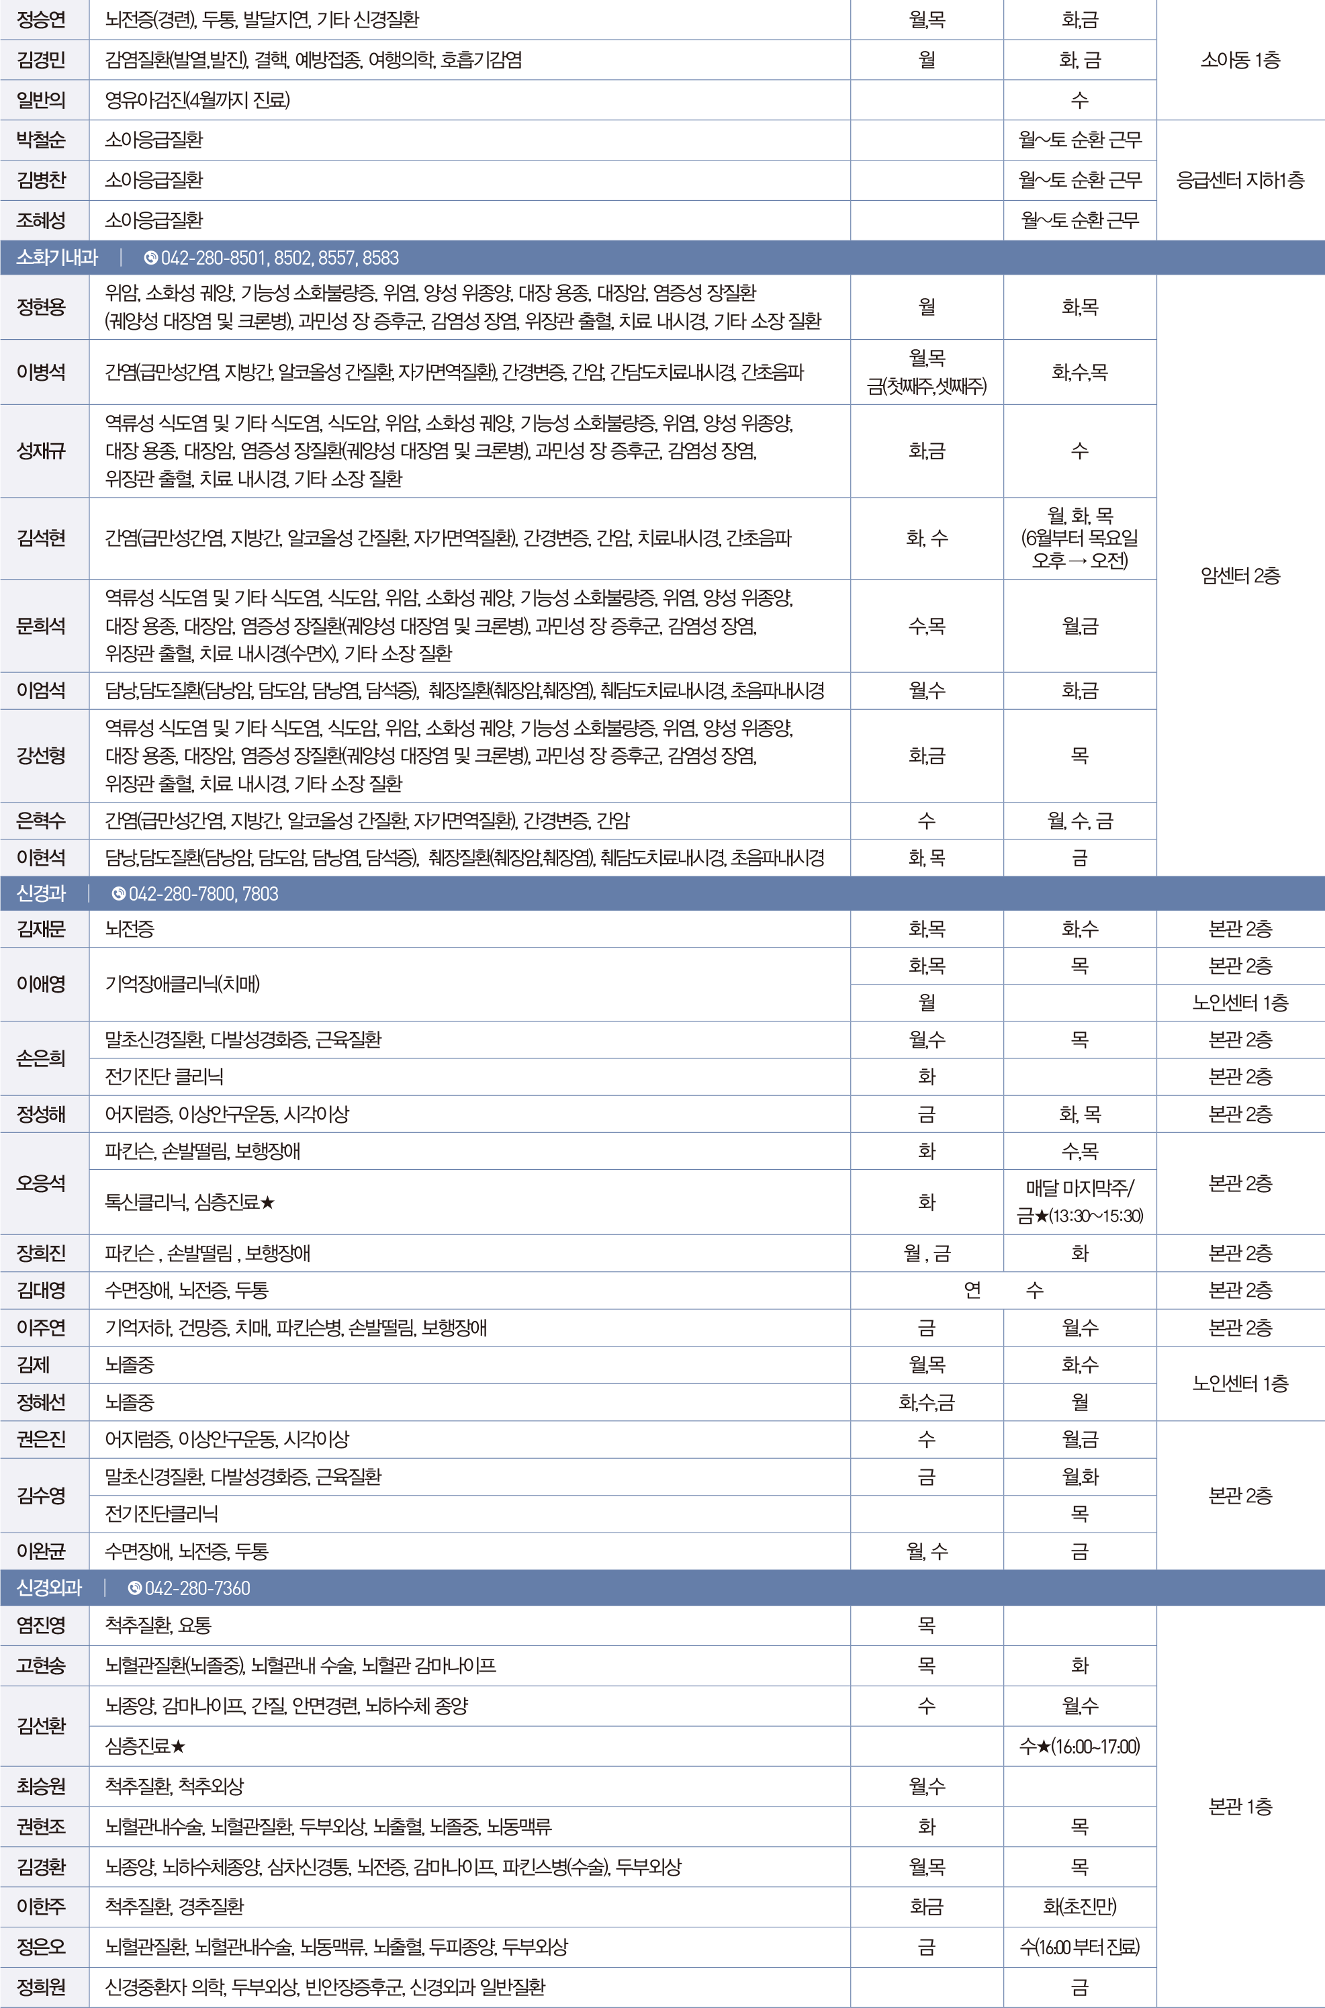This screenshot has width=1325, height=2008.
Task: Select doctor name 이현석
Action: coord(42,858)
